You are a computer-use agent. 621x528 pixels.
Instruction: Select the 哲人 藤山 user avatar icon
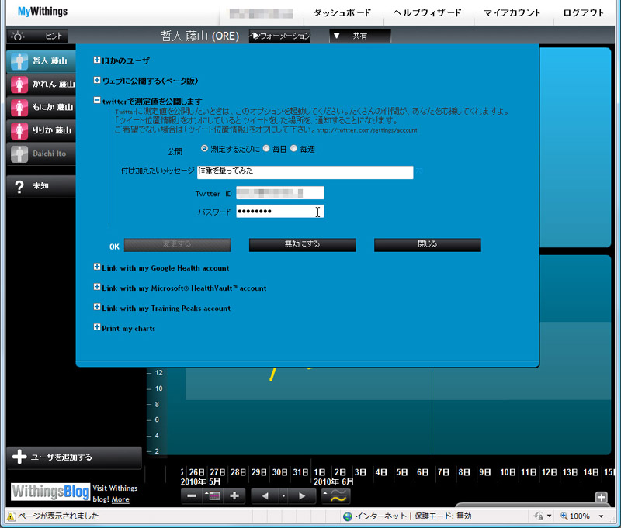click(x=19, y=61)
